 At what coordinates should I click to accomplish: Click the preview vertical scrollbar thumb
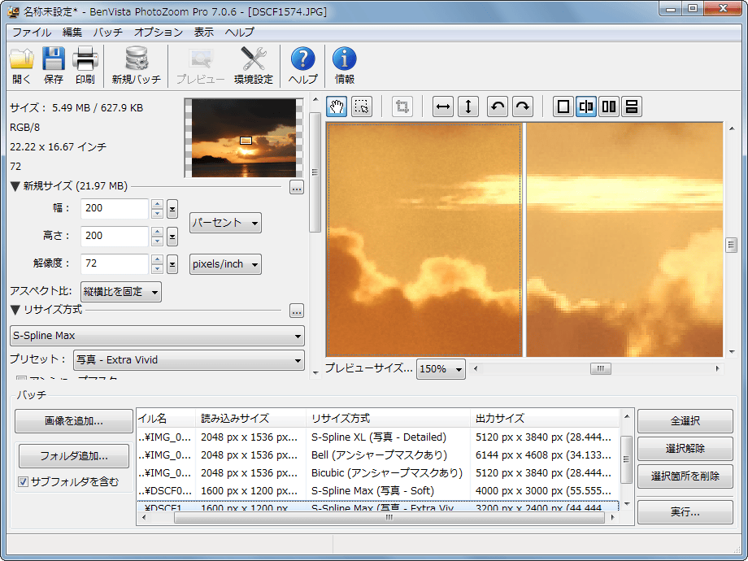732,245
